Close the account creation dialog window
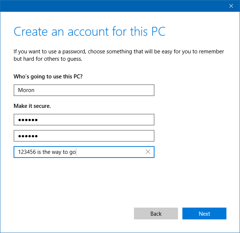 [x=231, y=6]
